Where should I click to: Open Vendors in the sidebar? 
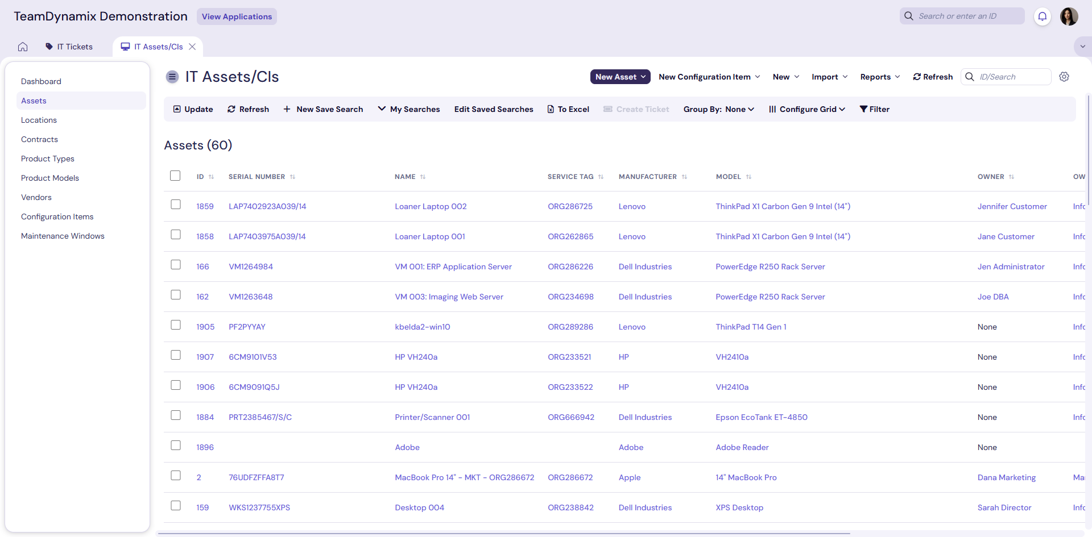[x=36, y=197]
